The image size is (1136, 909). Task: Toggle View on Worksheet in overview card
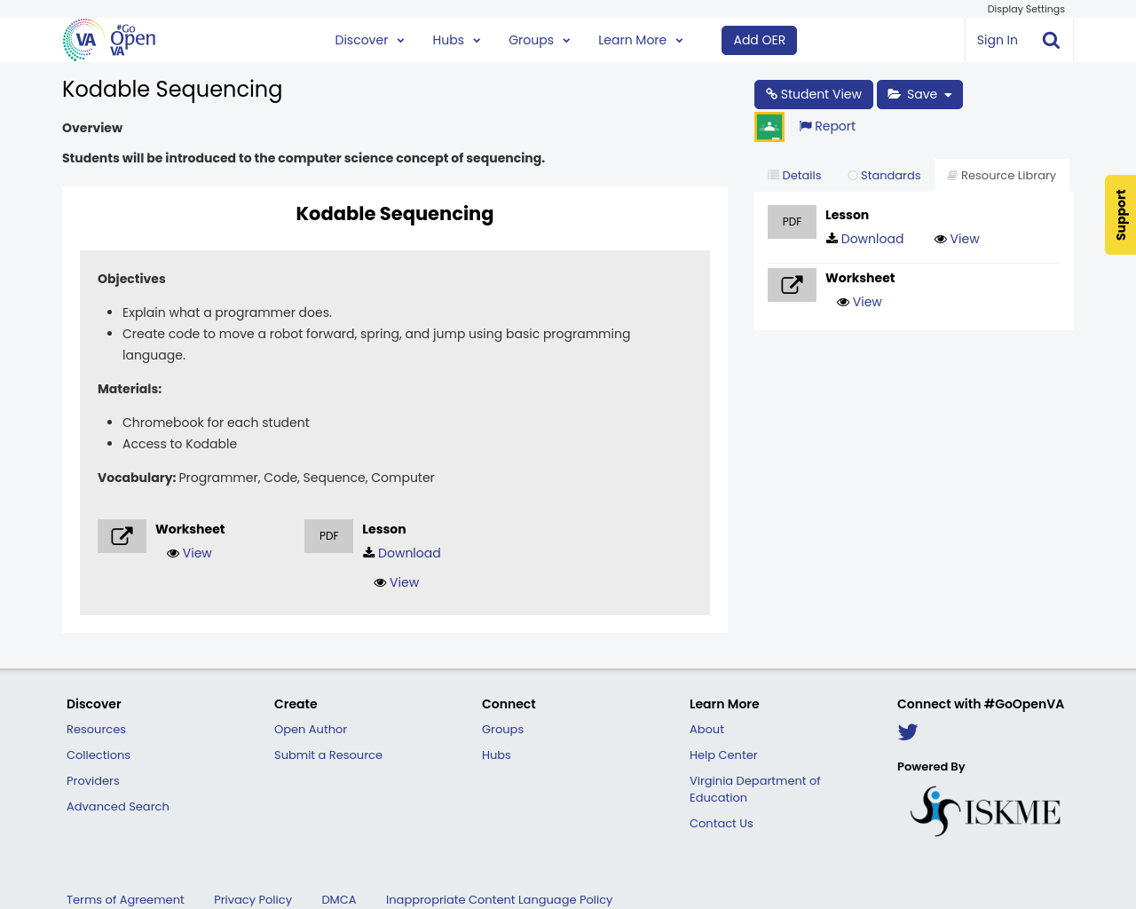[x=189, y=553]
